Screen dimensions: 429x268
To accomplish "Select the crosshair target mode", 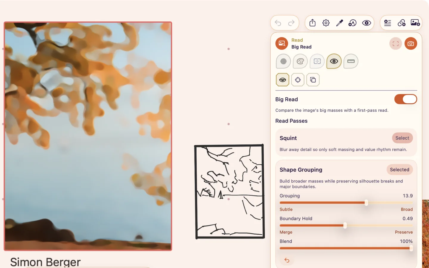I will tap(298, 80).
